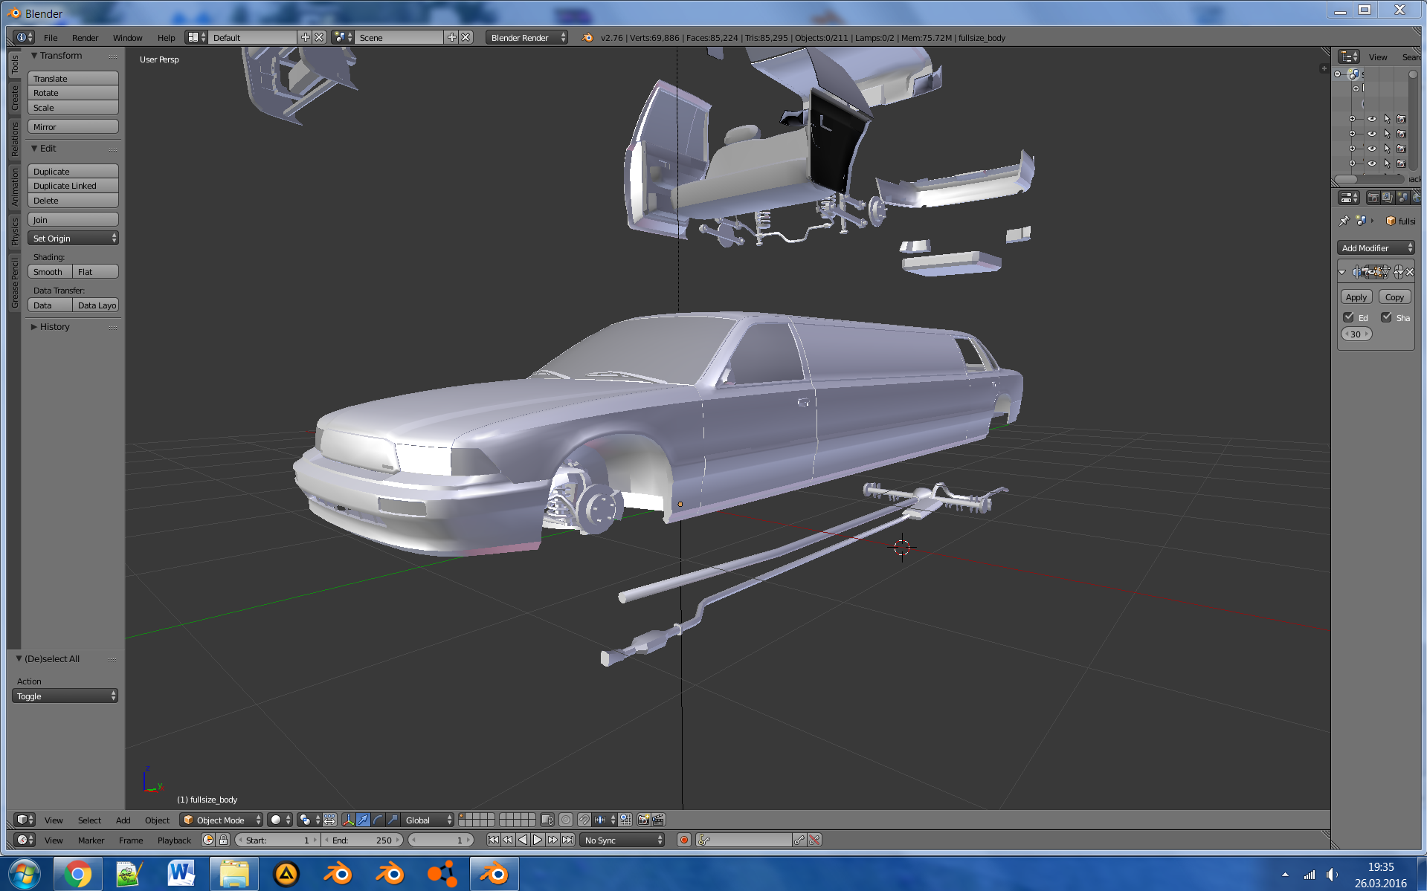Image resolution: width=1427 pixels, height=891 pixels.
Task: Toggle the Sha checkbox in modifier panel
Action: click(1386, 317)
